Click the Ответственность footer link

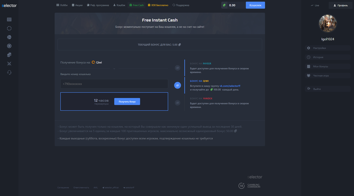[81, 187]
